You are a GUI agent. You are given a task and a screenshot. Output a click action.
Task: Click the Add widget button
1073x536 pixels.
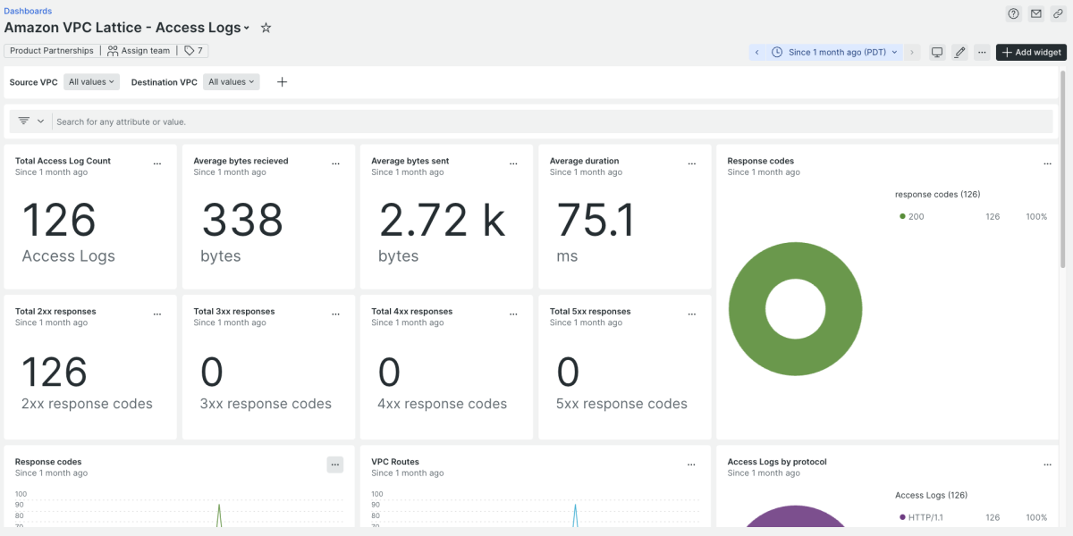point(1031,52)
